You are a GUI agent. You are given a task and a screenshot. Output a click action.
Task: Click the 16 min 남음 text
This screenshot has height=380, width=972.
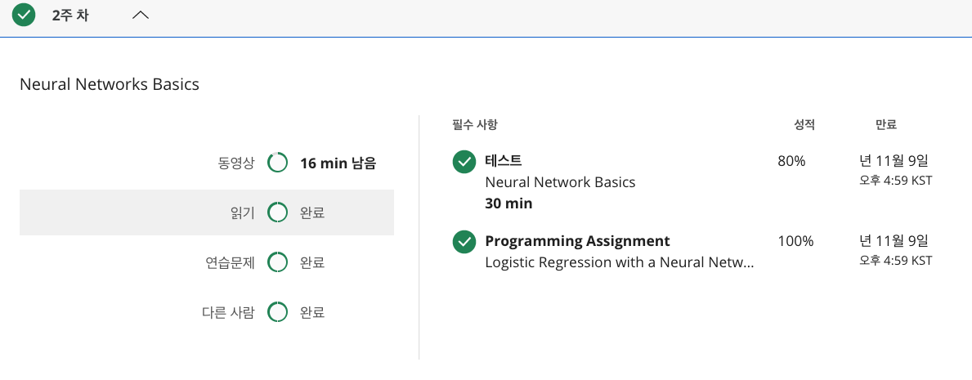coord(338,163)
